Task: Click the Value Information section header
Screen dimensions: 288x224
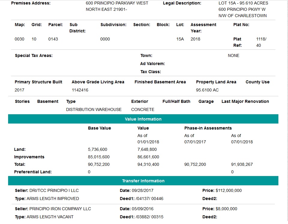Action: click(x=143, y=119)
